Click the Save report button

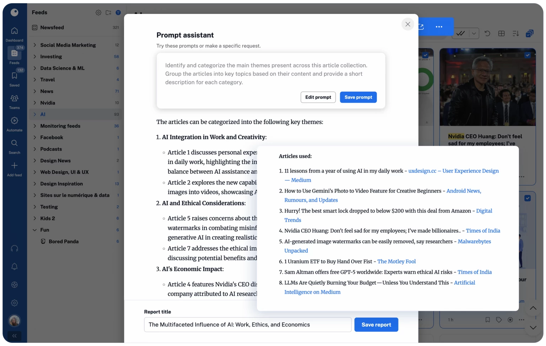(376, 324)
